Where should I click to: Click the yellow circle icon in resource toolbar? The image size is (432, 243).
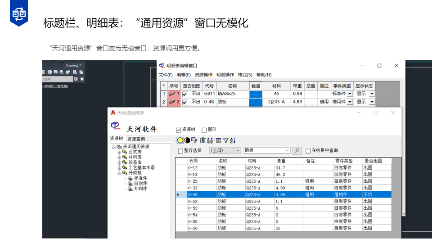180,140
